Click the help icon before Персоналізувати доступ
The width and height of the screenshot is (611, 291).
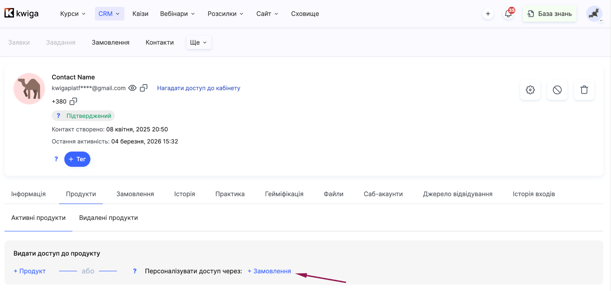coord(135,271)
